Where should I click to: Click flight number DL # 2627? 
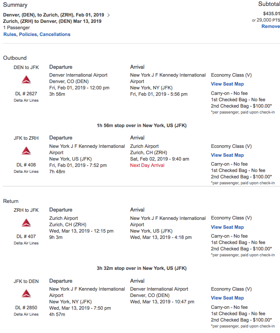click(26, 94)
